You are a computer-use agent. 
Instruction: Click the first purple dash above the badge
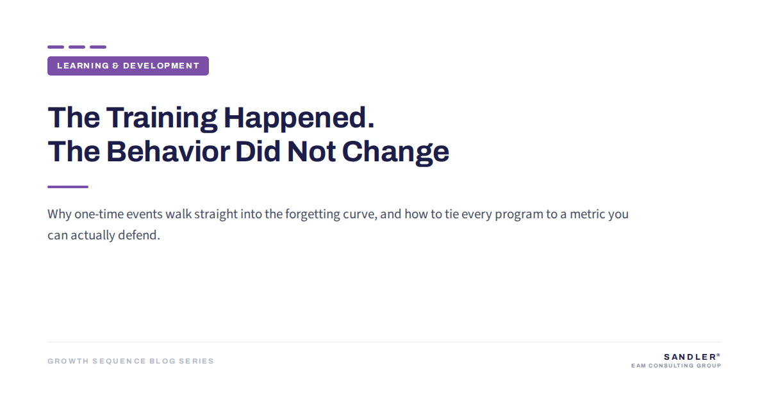56,47
